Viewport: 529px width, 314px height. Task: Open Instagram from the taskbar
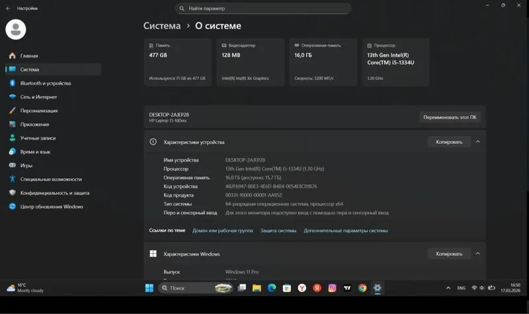(x=332, y=288)
